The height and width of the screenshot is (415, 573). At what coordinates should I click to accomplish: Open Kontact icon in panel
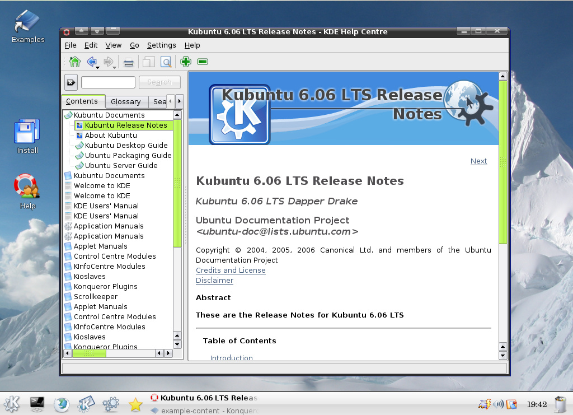86,404
